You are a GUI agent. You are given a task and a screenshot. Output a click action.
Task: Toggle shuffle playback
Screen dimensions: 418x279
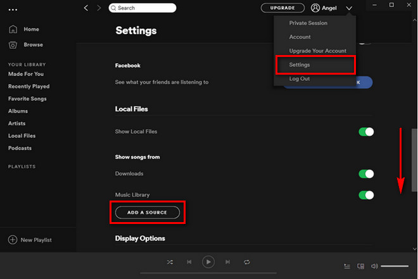click(170, 262)
